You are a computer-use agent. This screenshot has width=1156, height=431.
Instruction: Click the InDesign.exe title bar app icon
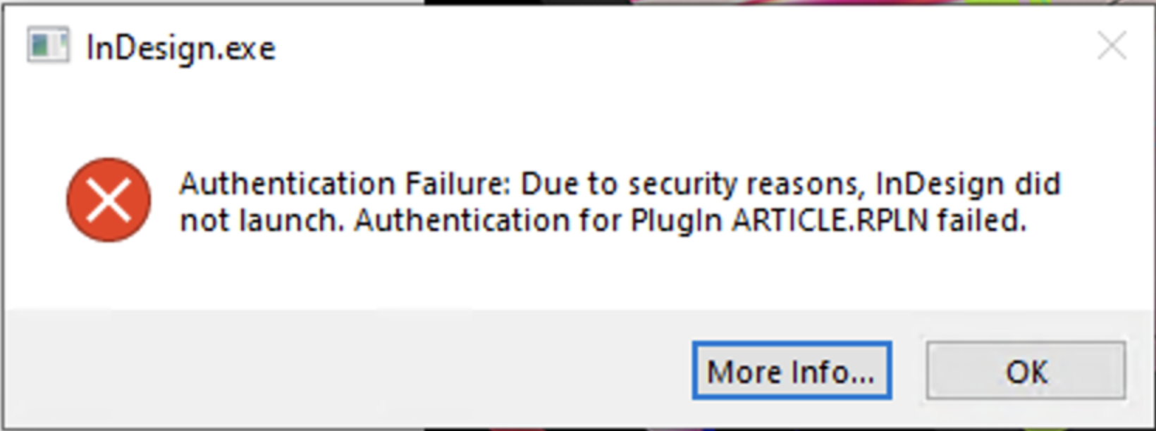(x=48, y=46)
